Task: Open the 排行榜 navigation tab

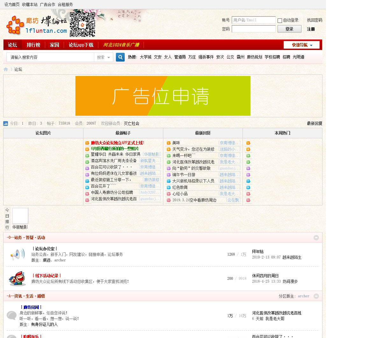Action: coord(33,45)
